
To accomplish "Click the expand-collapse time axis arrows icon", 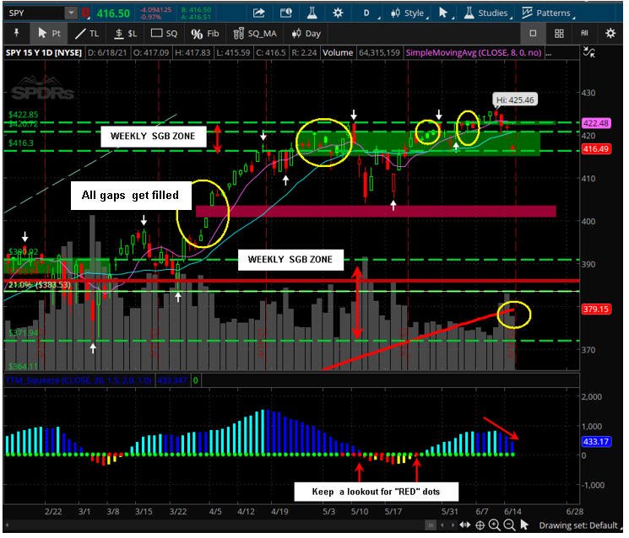I will (x=465, y=525).
